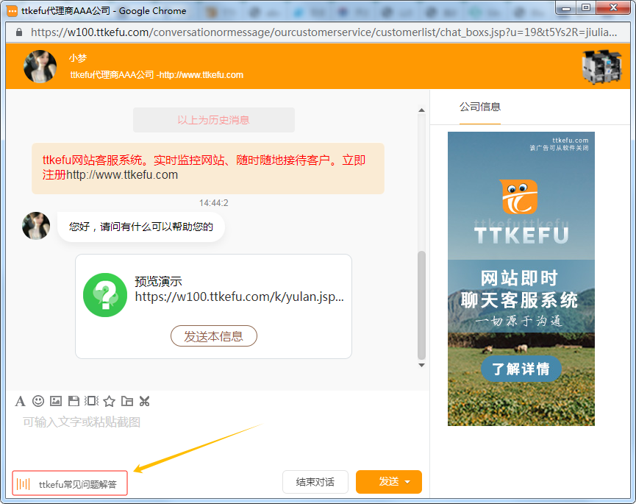The image size is (636, 504).
Task: Click the browser address bar URL
Action: tap(324, 32)
